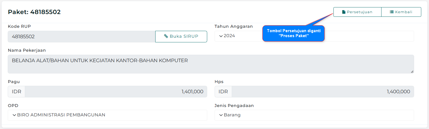Go back using the Kembali button
Viewport: 429px width, 129px height.
(x=401, y=12)
